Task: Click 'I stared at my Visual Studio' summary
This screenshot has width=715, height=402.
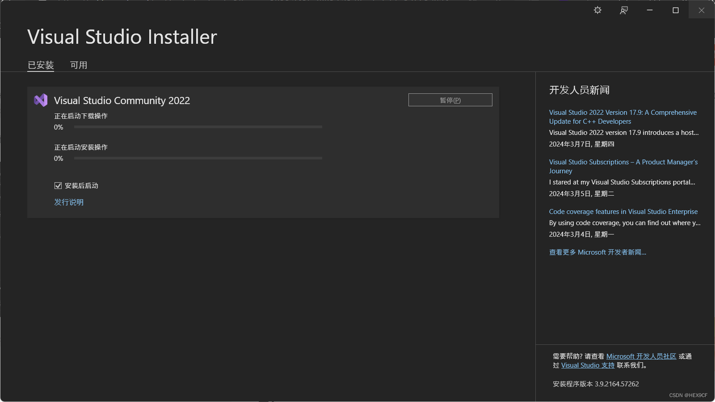Action: pos(622,182)
